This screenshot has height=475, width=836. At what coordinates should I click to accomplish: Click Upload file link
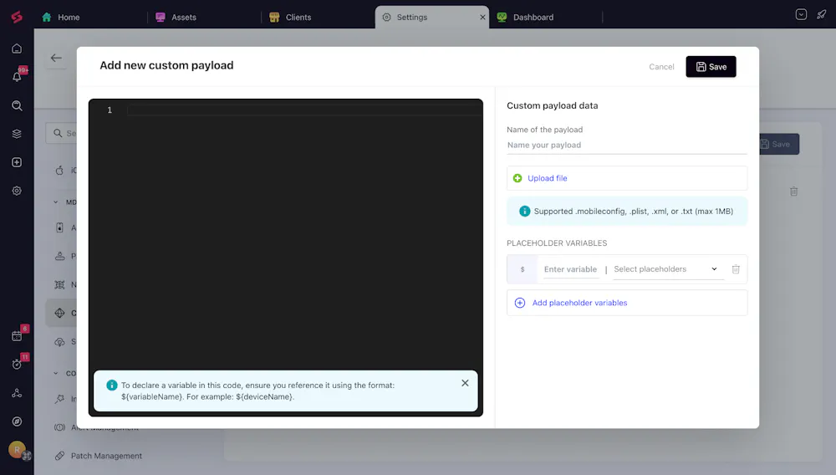point(547,178)
